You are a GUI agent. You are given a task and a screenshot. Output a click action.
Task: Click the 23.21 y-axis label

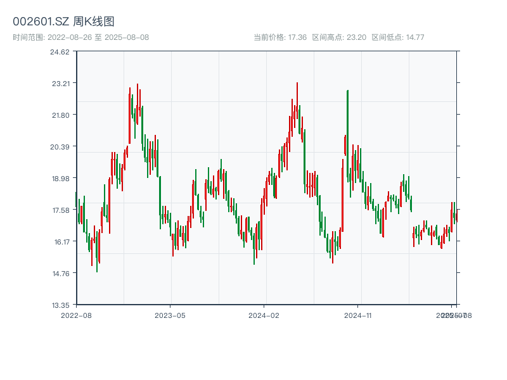(61, 84)
